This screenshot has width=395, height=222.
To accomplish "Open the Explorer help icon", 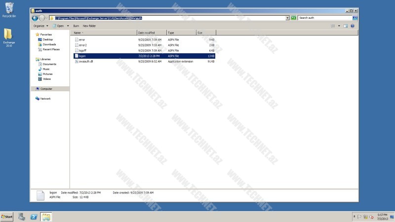I will pos(353,26).
